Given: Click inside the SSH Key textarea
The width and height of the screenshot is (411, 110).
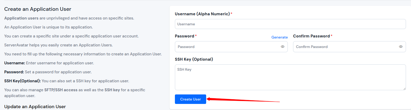Looking at the screenshot, I should [290, 77].
